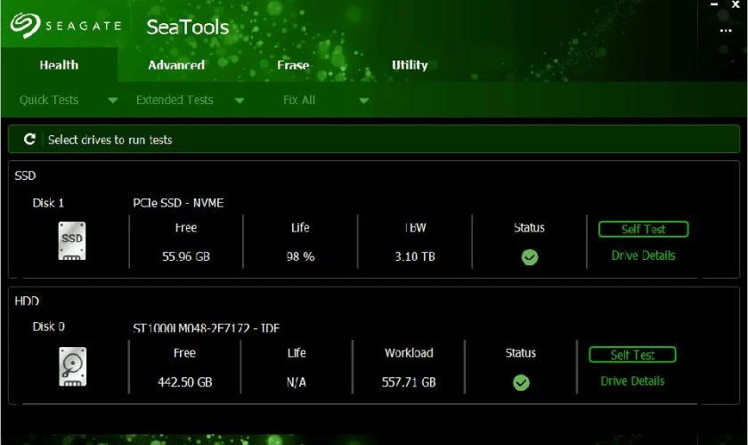Open the Utility tab

click(410, 65)
